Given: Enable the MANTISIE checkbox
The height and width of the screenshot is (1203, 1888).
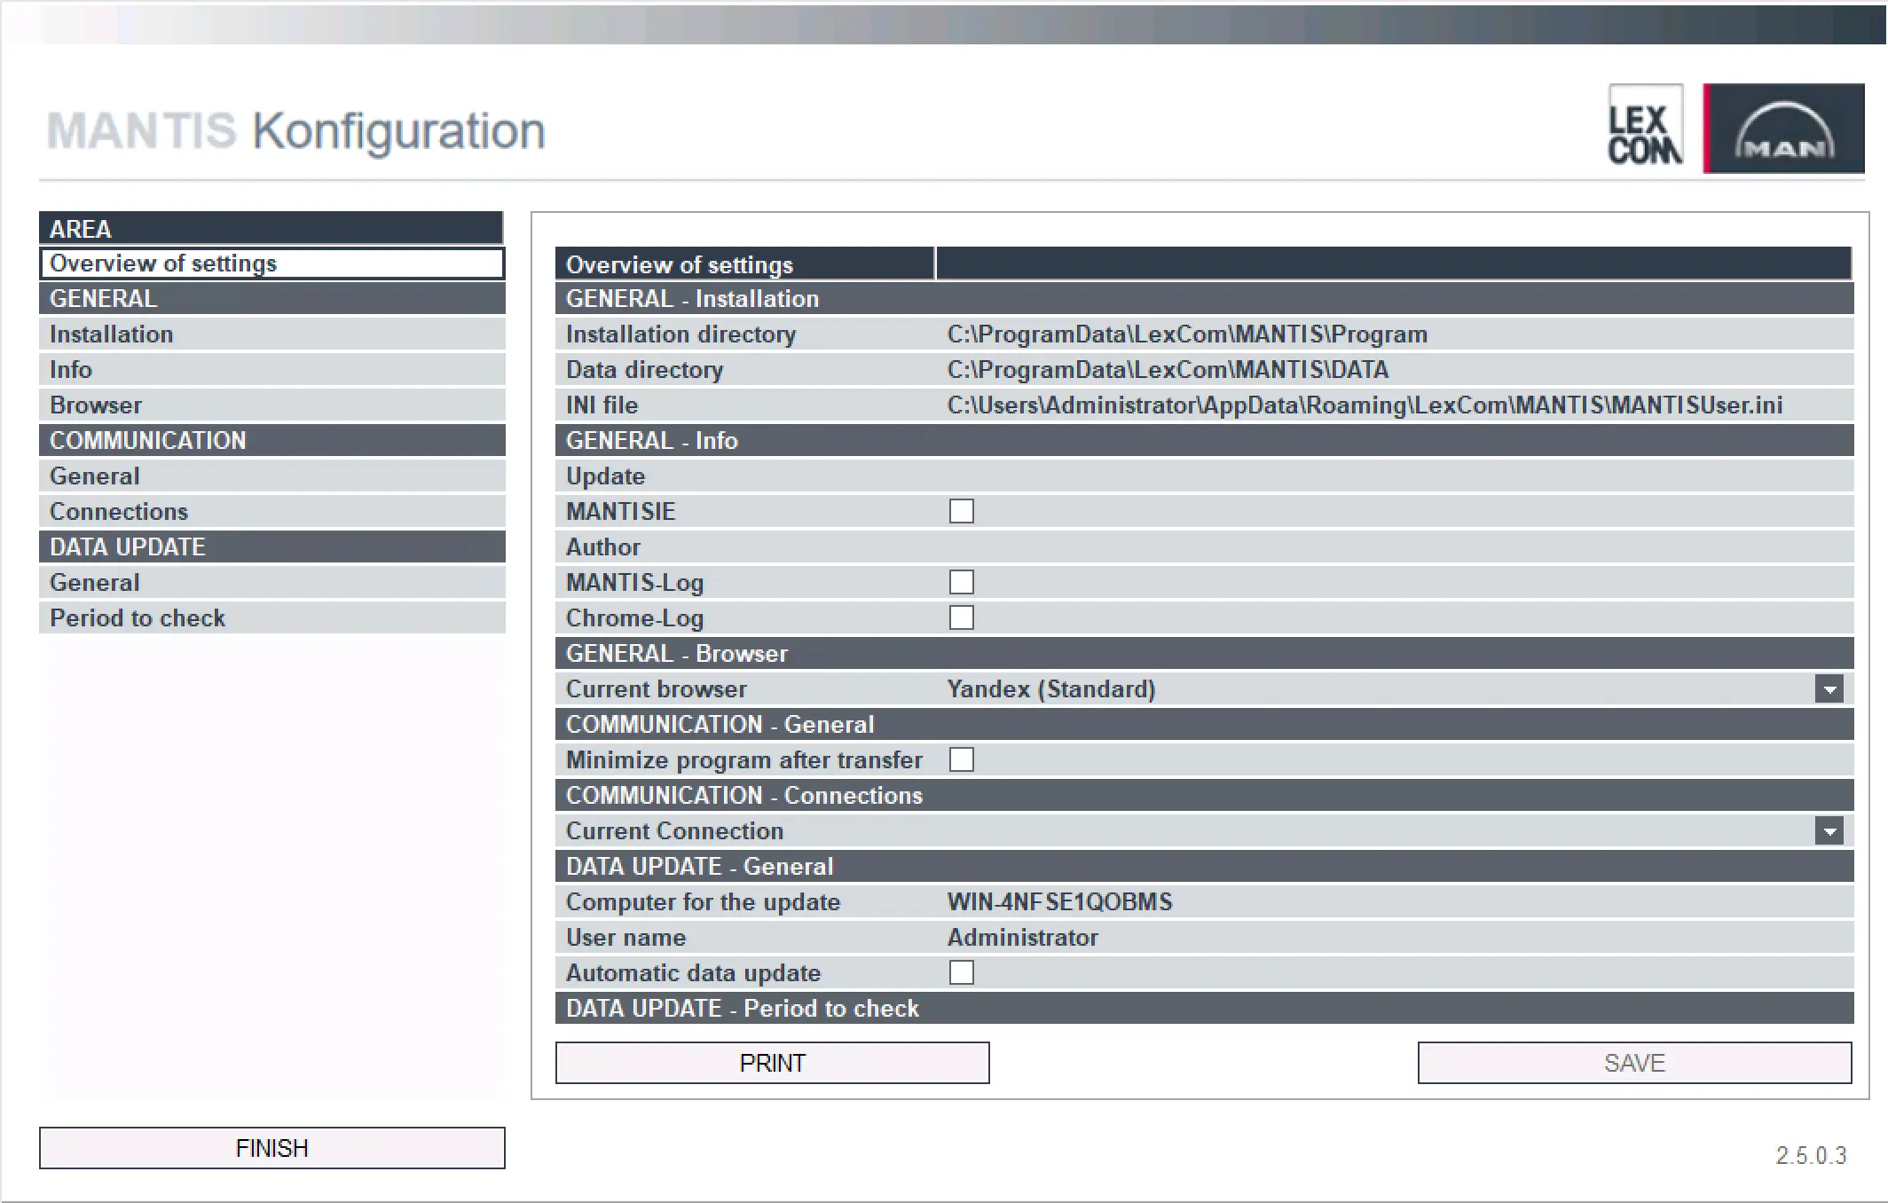Looking at the screenshot, I should [962, 511].
